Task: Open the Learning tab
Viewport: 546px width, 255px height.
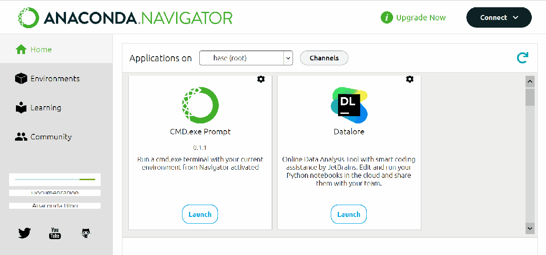Action: (x=45, y=108)
